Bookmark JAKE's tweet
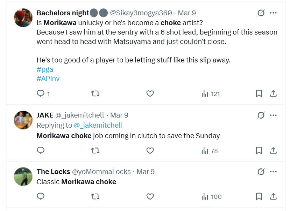Viewport: 290px width, 211px height. [259, 151]
